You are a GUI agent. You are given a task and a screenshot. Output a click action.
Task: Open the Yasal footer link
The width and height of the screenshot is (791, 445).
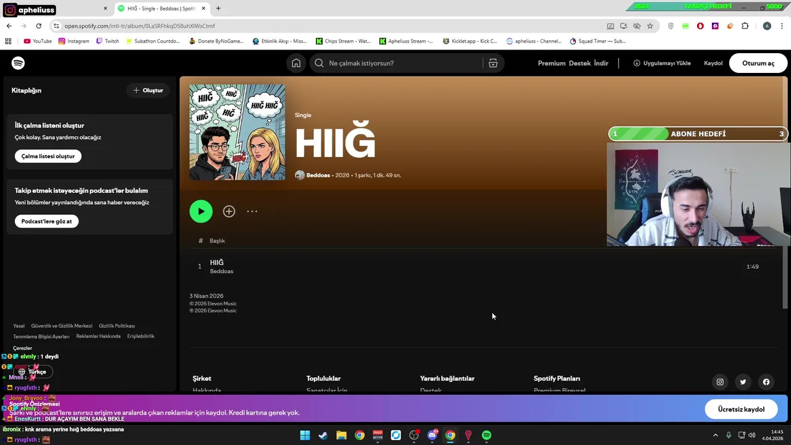tap(19, 326)
